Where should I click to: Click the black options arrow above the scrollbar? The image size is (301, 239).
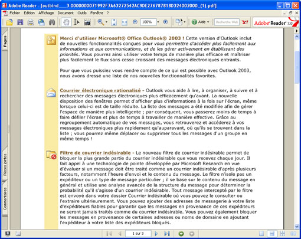click(x=297, y=31)
